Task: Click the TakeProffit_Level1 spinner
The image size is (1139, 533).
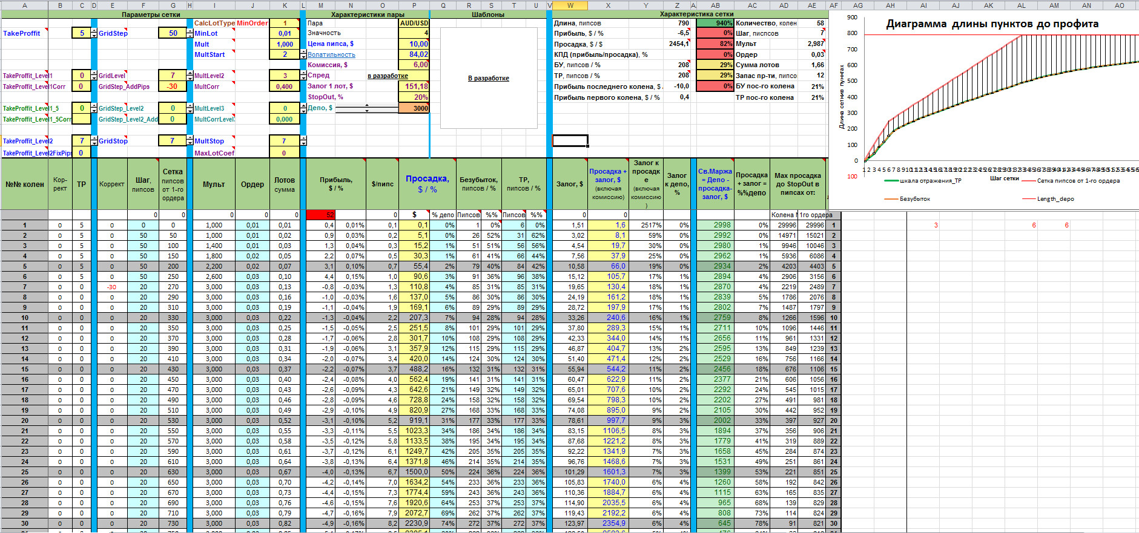Action: (x=94, y=76)
